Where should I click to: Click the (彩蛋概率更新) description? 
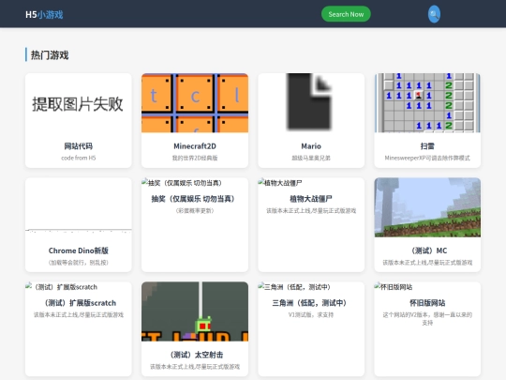pos(195,210)
